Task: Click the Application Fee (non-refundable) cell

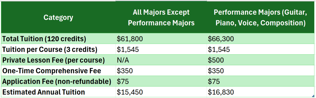Action: [x=58, y=81]
